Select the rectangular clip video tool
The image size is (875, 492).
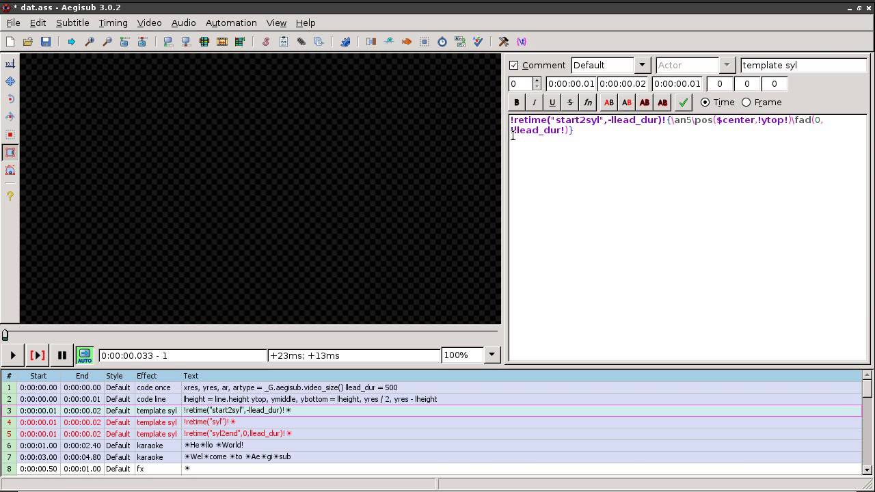click(x=10, y=152)
